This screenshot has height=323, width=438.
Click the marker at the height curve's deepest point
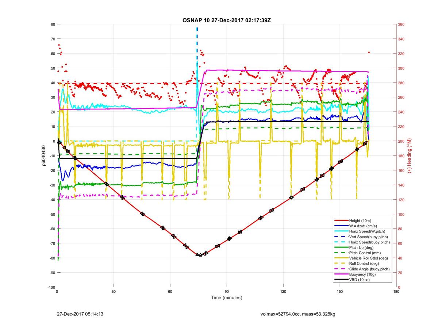pos(200,255)
